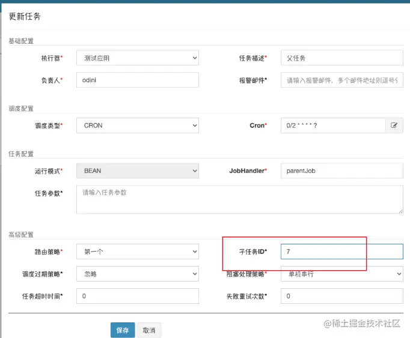Focus the 负责人 field containing odini
Image resolution: width=410 pixels, height=338 pixels.
pyautogui.click(x=138, y=80)
